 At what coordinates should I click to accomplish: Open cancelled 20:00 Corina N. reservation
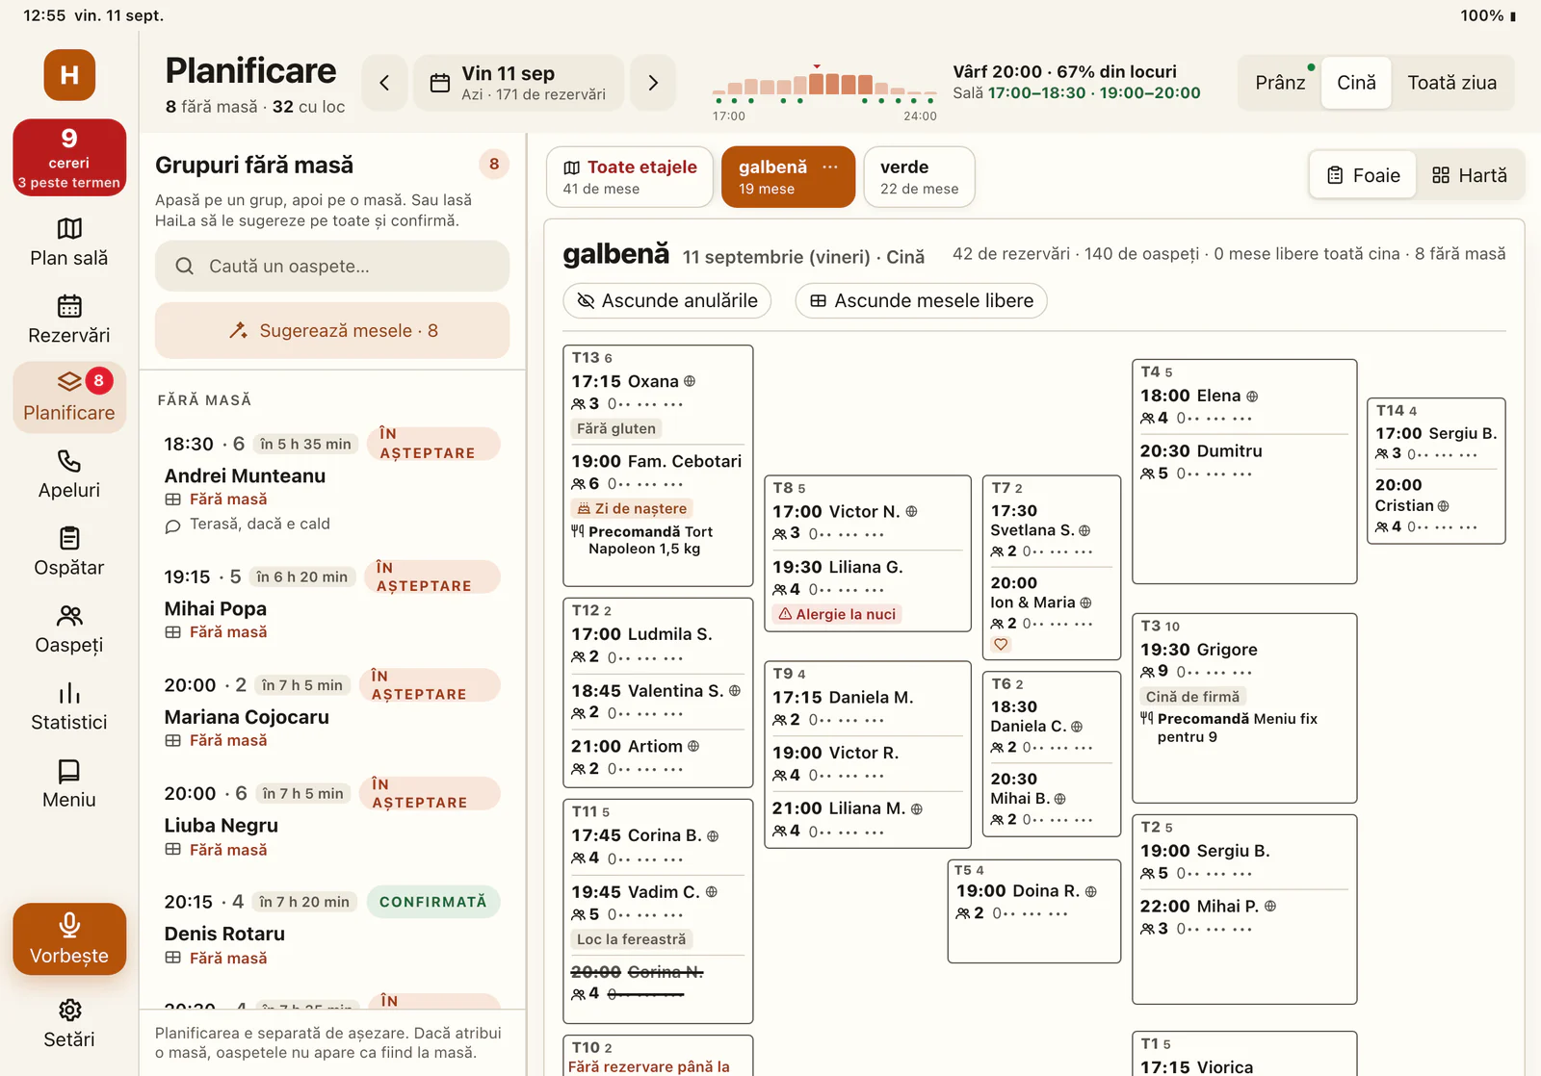tap(658, 983)
